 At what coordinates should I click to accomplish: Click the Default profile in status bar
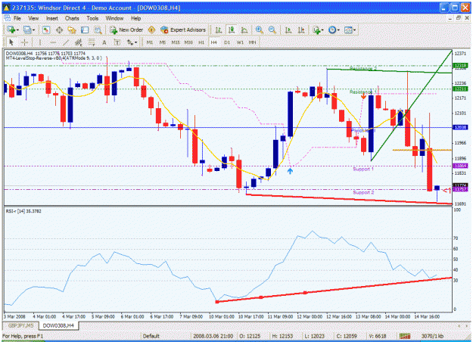point(151,336)
